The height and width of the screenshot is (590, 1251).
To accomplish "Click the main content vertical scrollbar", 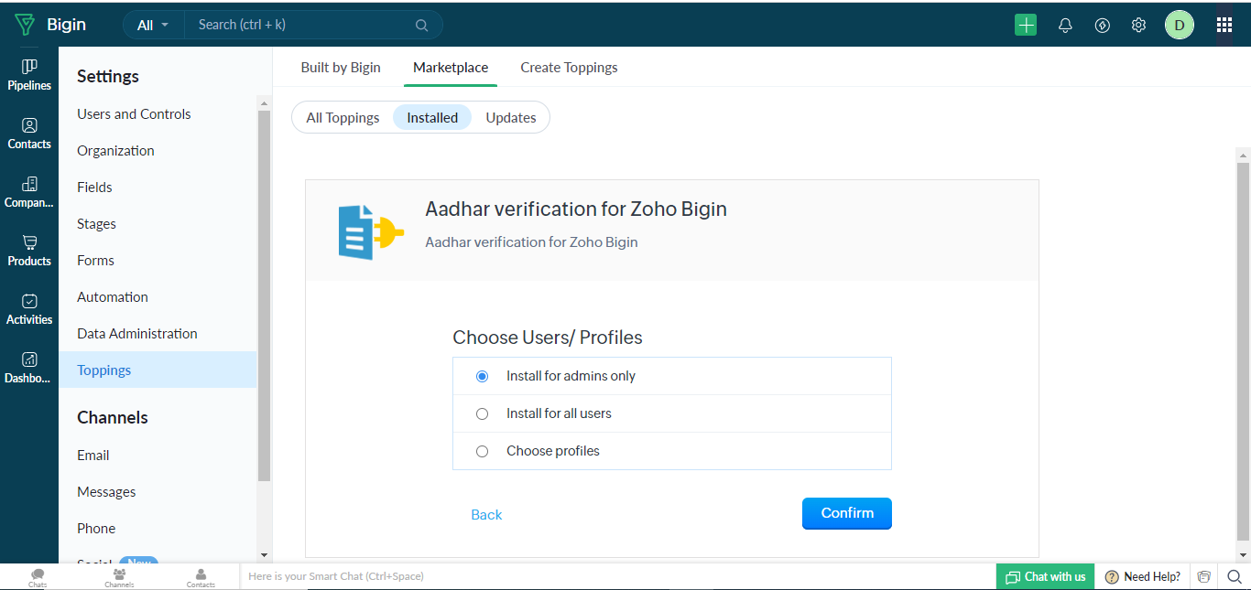I will [x=1243, y=351].
